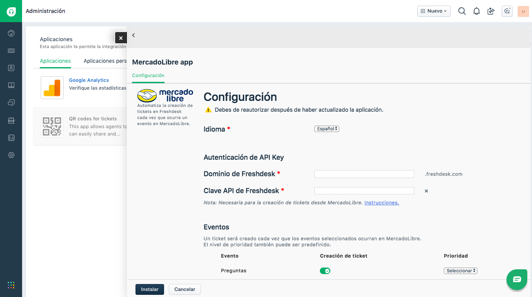
Task: Click the Creación de ticket column header
Action: point(344,256)
